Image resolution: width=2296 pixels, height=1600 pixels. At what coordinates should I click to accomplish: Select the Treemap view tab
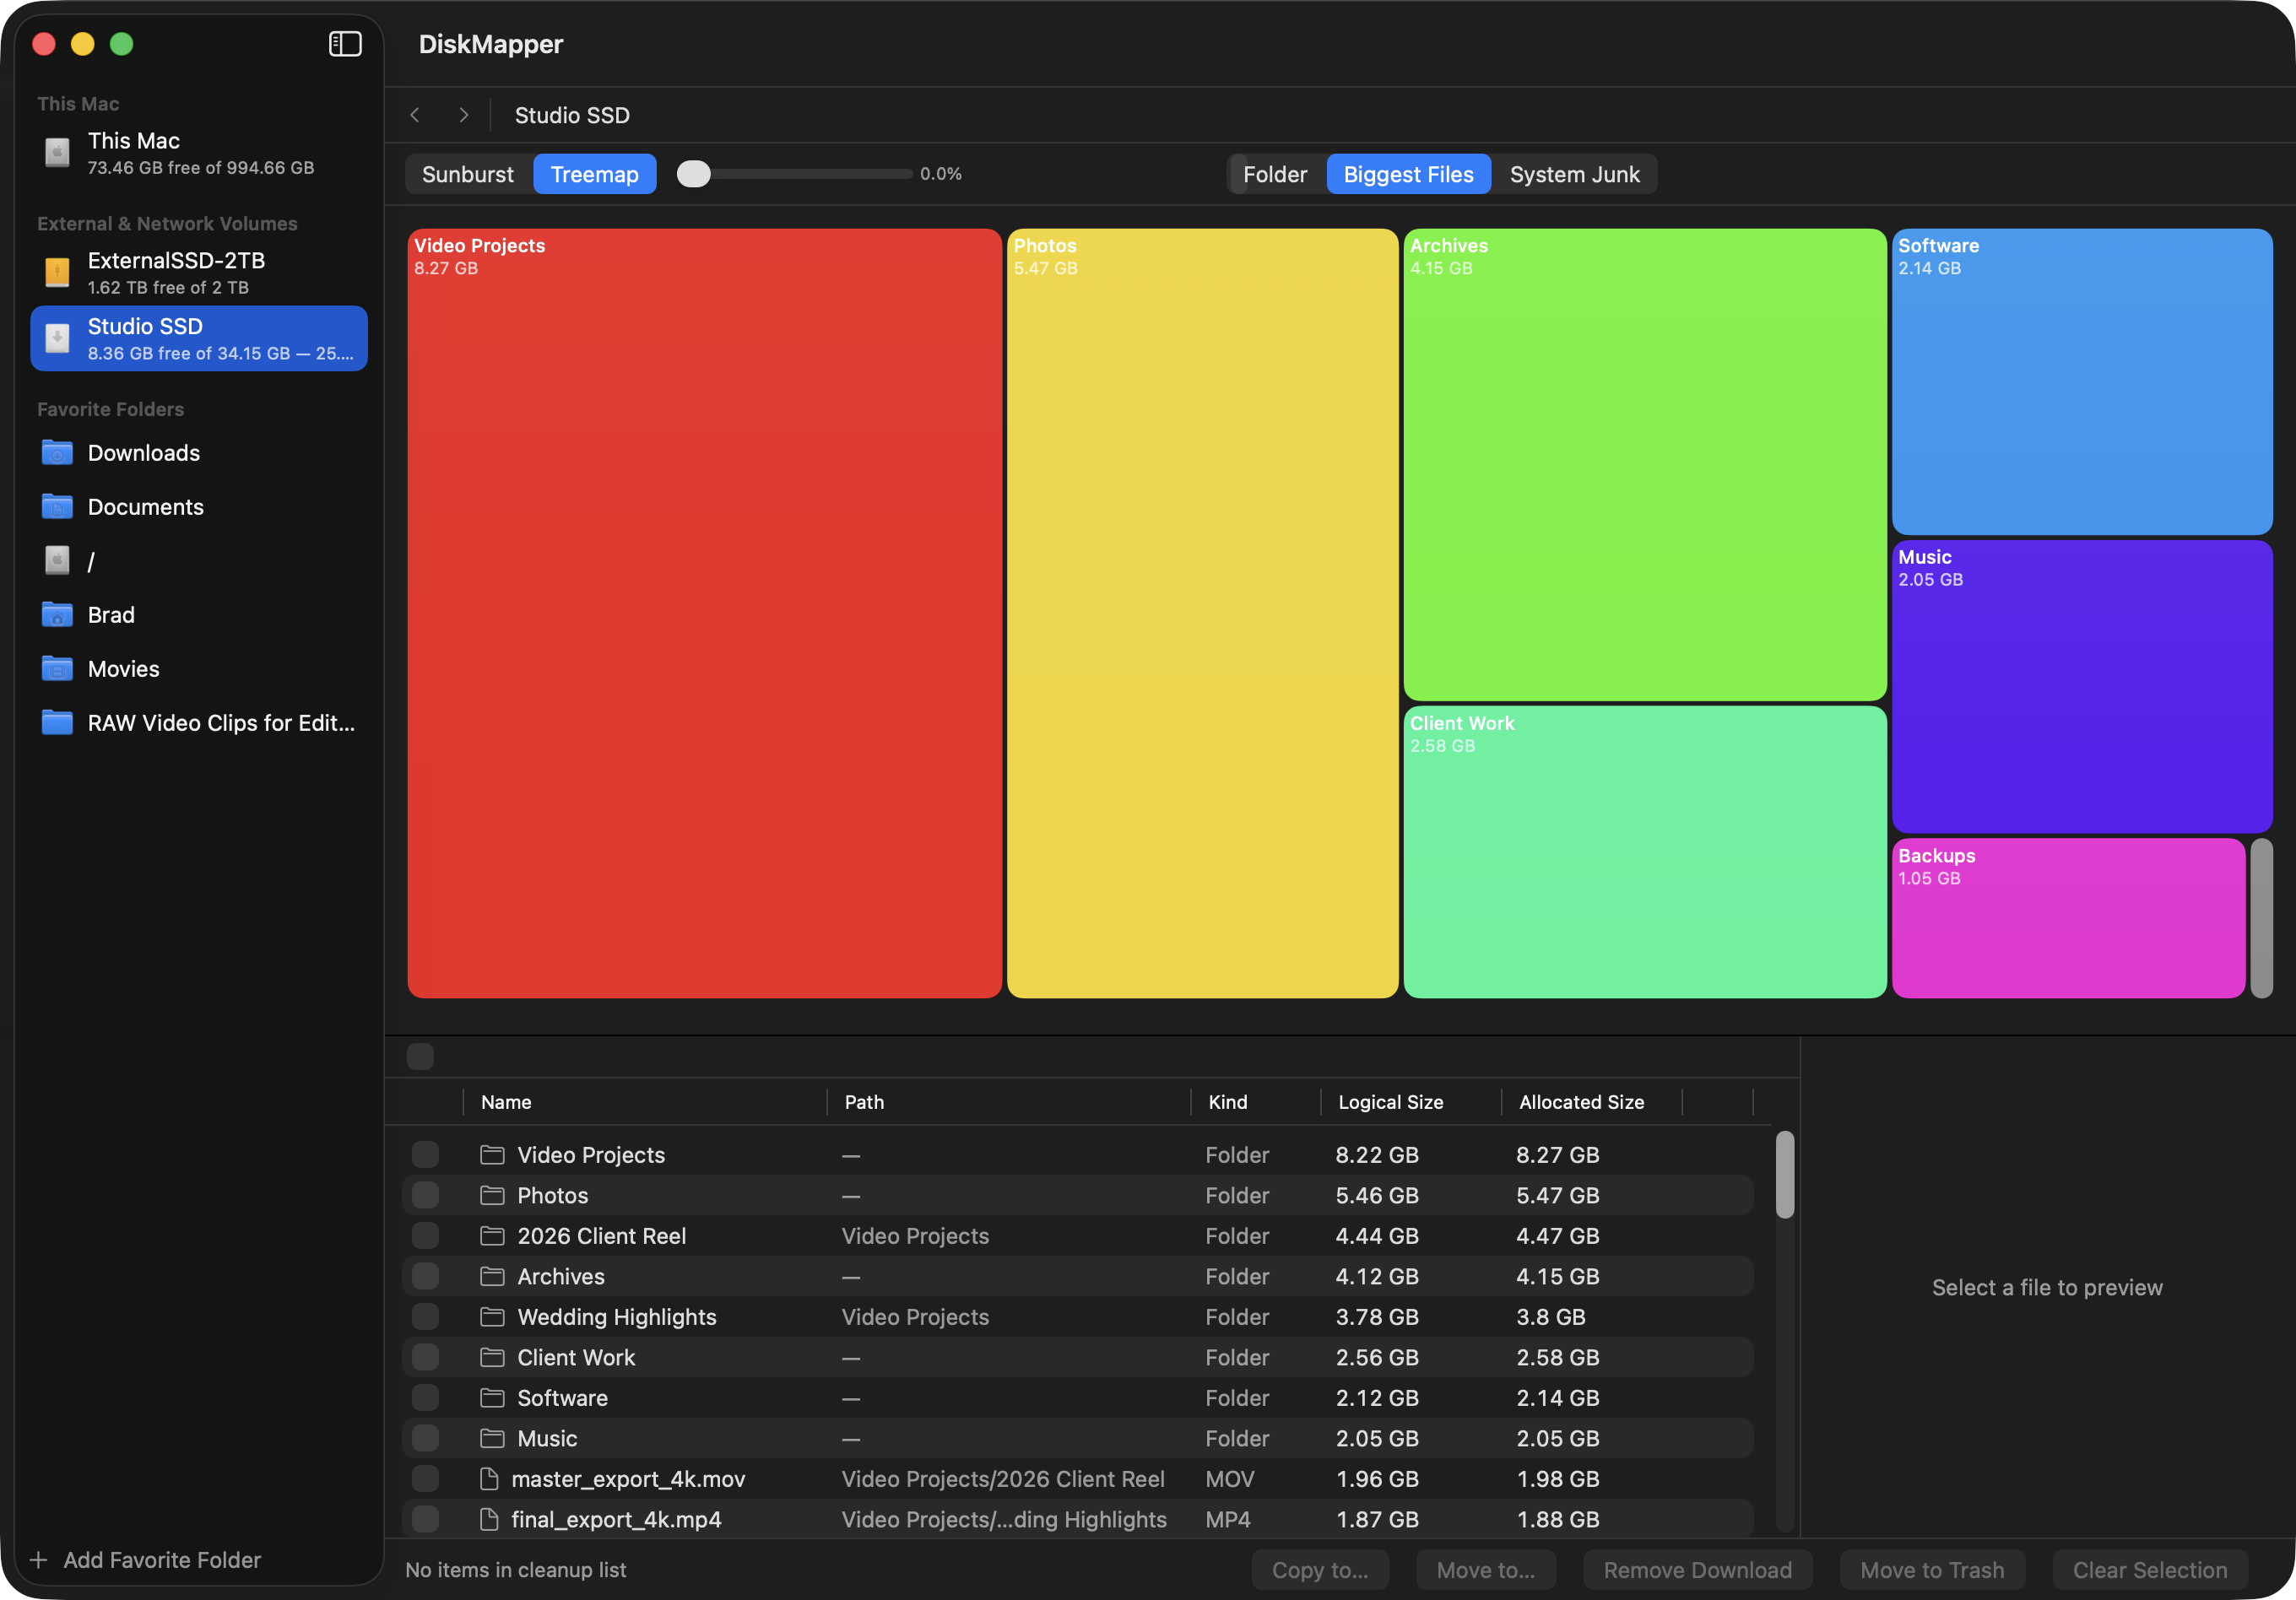point(595,174)
